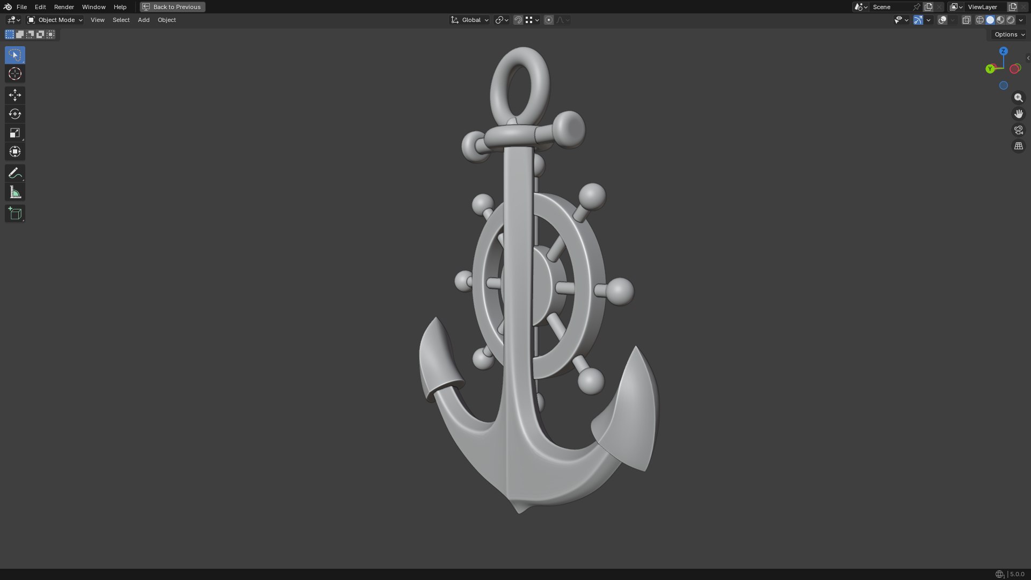This screenshot has height=580, width=1031.
Task: Select the Cursor tool in the toolbar
Action: (15, 74)
